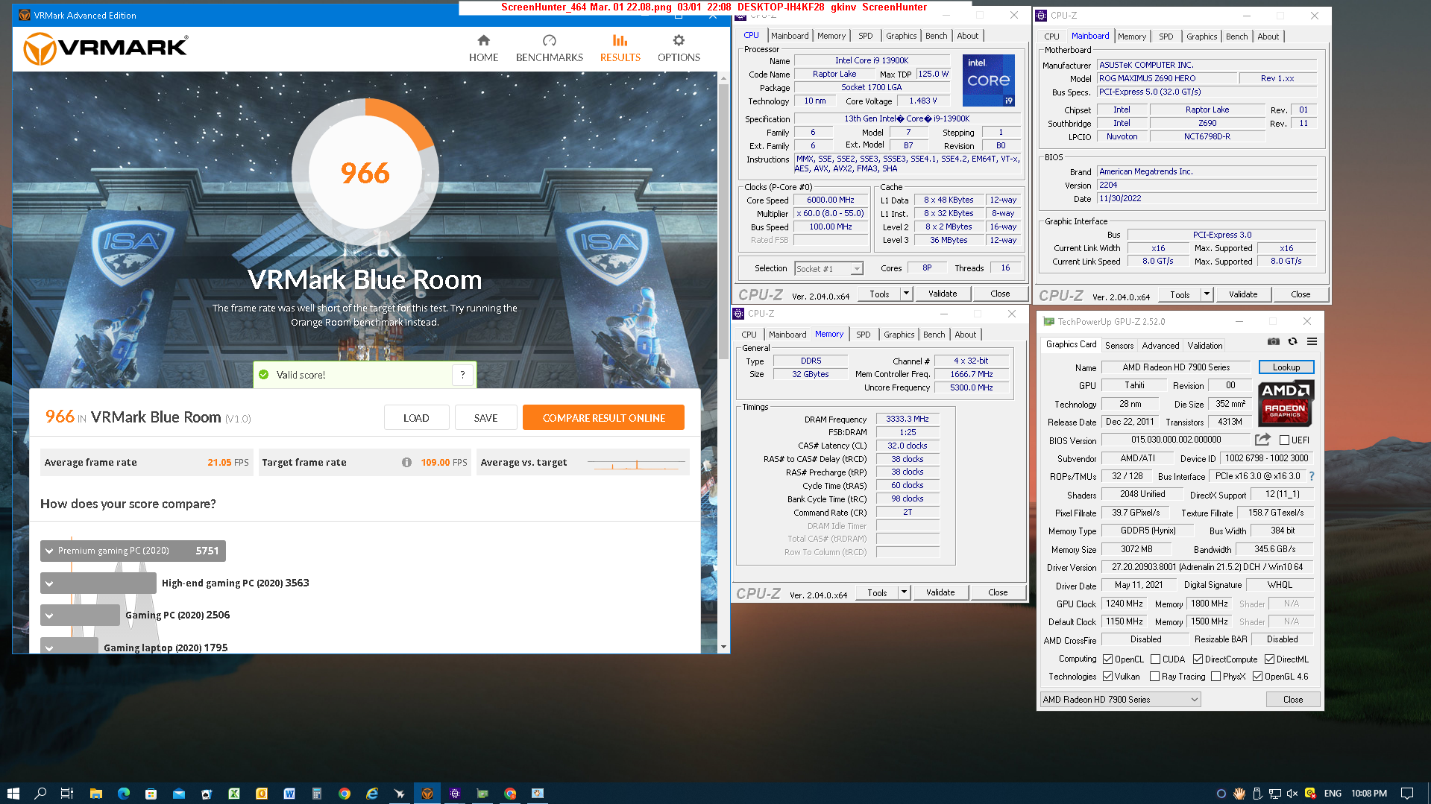
Task: Click VRMark scrollbar down arrow
Action: (723, 647)
